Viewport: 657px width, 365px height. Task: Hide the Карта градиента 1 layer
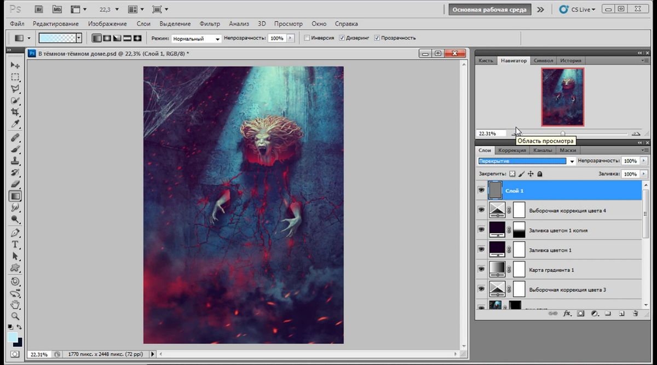[x=481, y=269]
